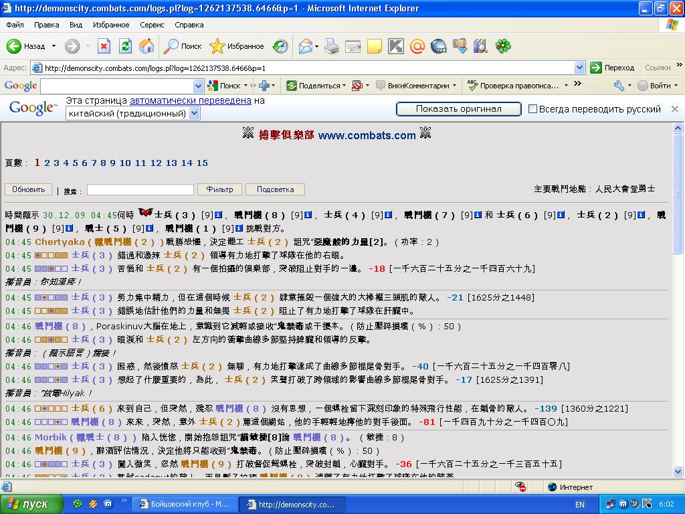Viewport: 685px width, 514px height.
Task: Go to log page 2
Action: click(47, 163)
